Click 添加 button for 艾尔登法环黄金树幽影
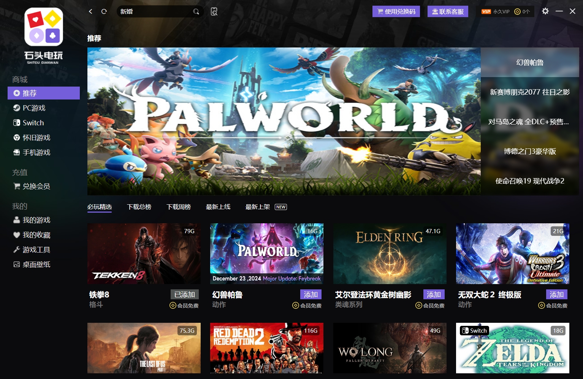583x379 pixels. pos(434,294)
